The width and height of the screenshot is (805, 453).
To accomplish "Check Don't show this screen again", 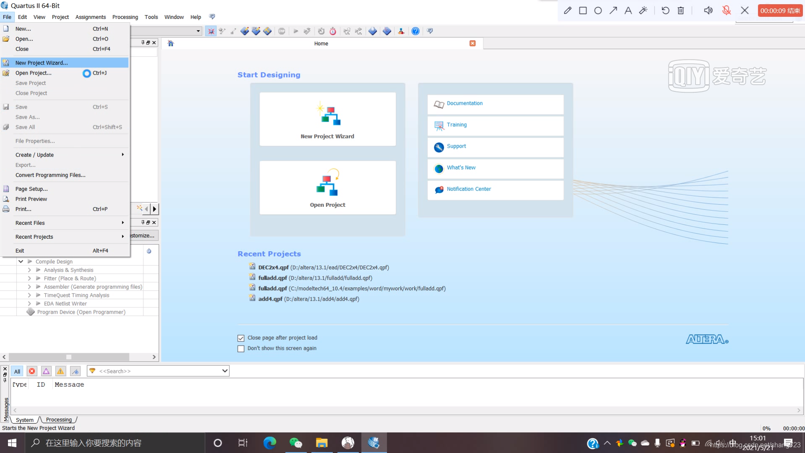I will [x=241, y=349].
